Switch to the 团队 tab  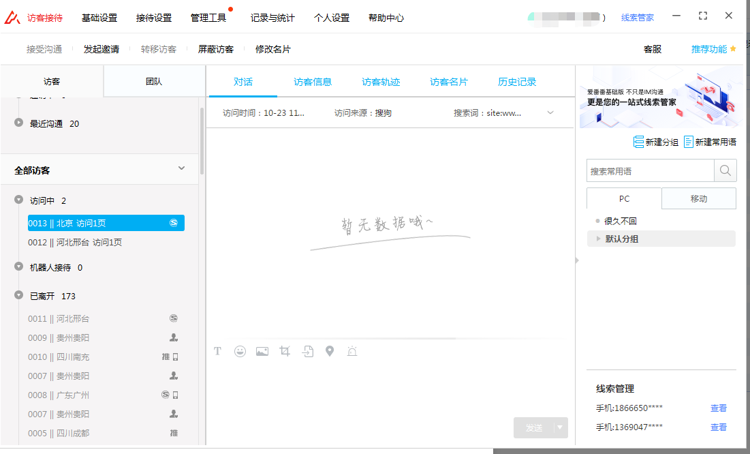[x=154, y=81]
